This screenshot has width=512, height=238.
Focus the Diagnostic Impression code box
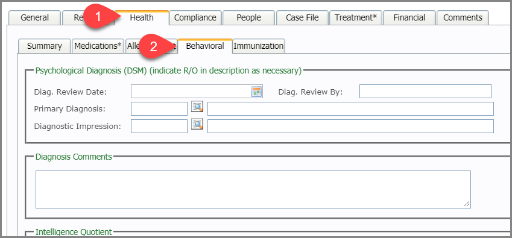159,126
